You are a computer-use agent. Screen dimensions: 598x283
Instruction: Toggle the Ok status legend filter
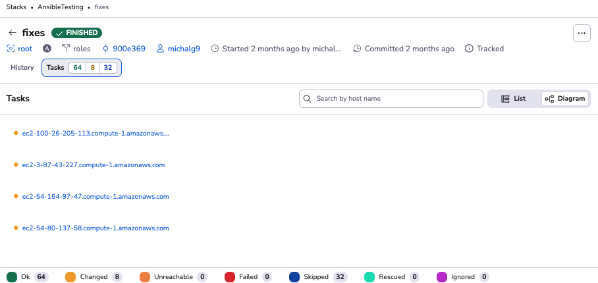click(12, 277)
